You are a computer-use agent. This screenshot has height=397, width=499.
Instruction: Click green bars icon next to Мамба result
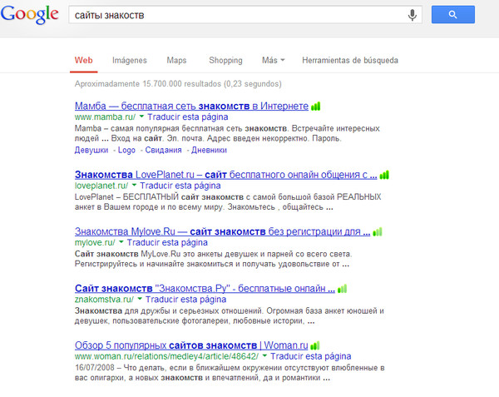(316, 106)
